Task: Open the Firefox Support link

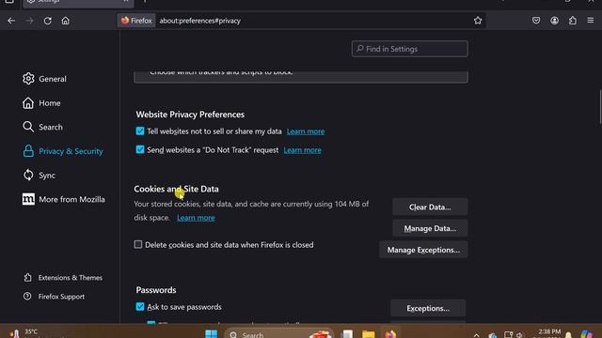Action: [61, 297]
